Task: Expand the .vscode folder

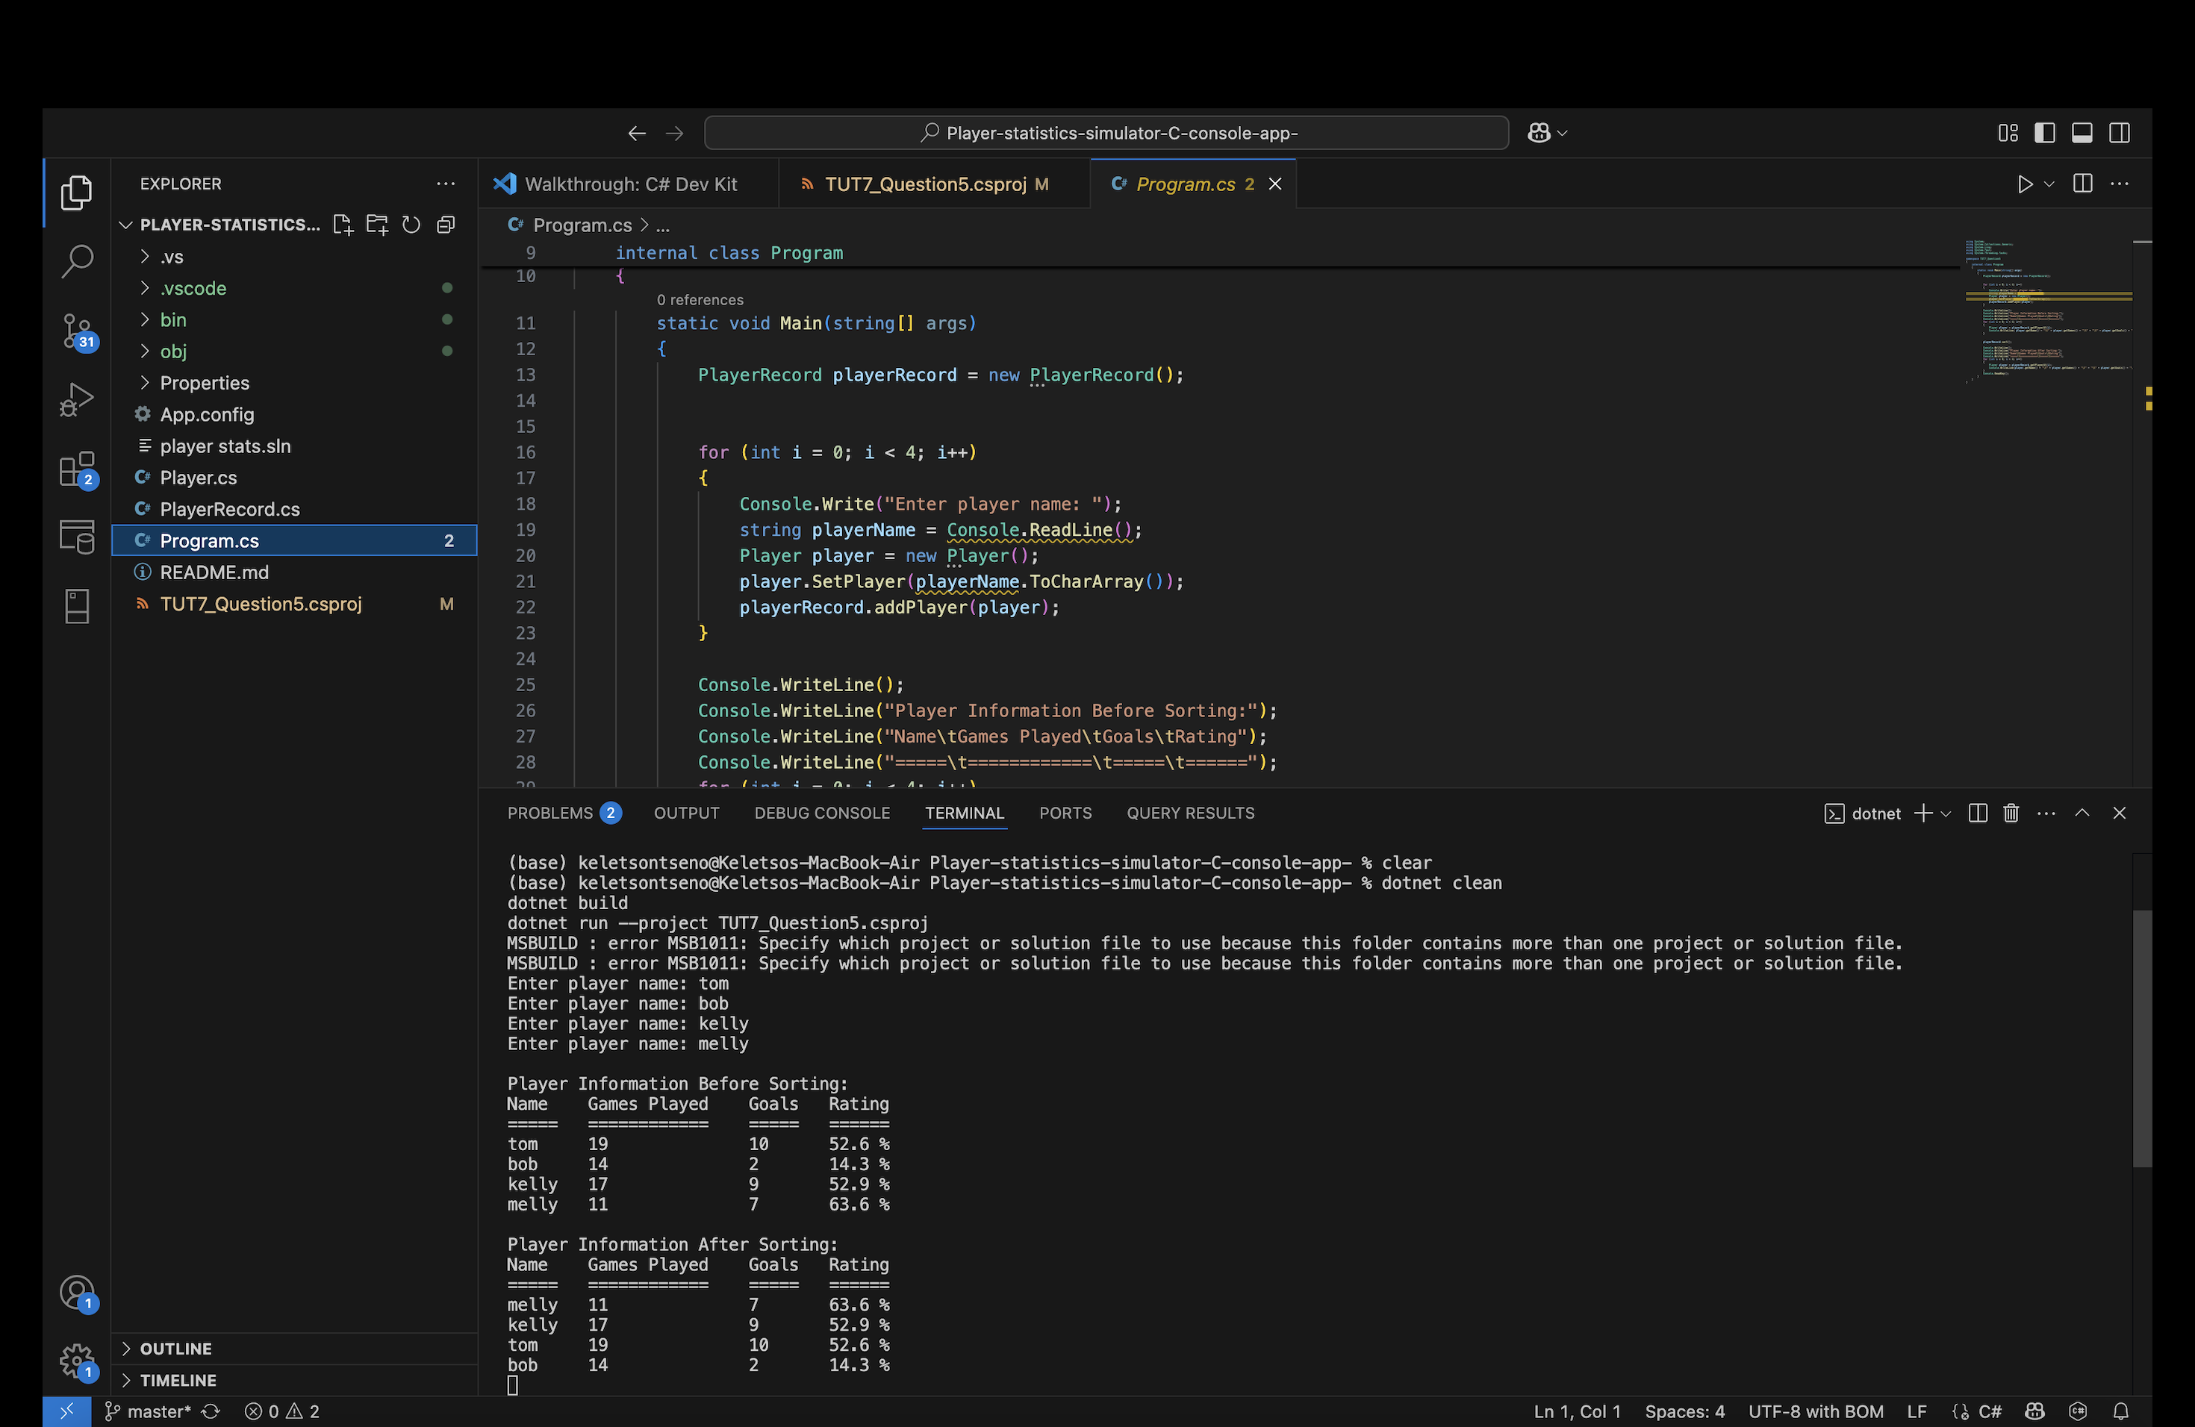Action: (294, 287)
